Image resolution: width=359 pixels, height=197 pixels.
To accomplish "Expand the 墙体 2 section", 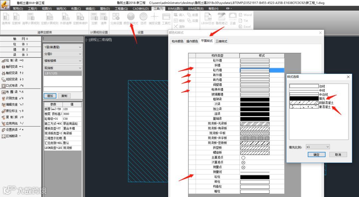I will pos(21,49).
